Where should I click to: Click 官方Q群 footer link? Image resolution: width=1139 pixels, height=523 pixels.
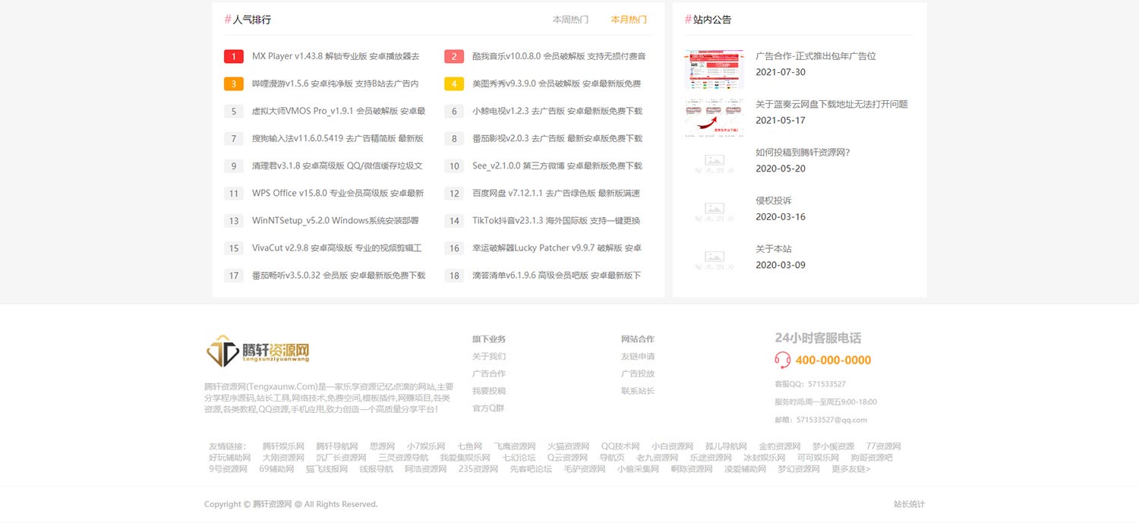coord(488,408)
